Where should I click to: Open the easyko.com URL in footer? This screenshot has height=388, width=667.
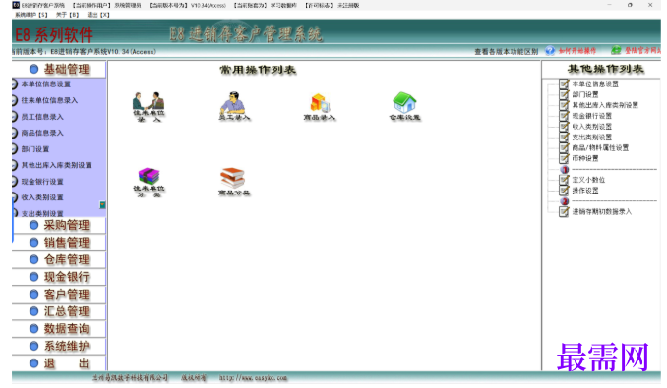click(x=253, y=378)
